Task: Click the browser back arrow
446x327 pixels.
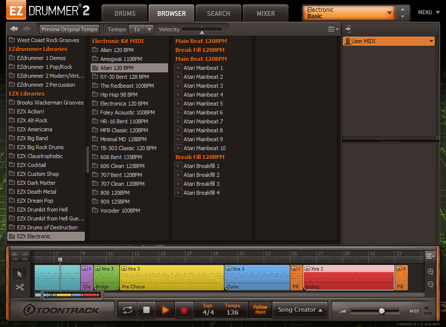Action: [x=14, y=29]
